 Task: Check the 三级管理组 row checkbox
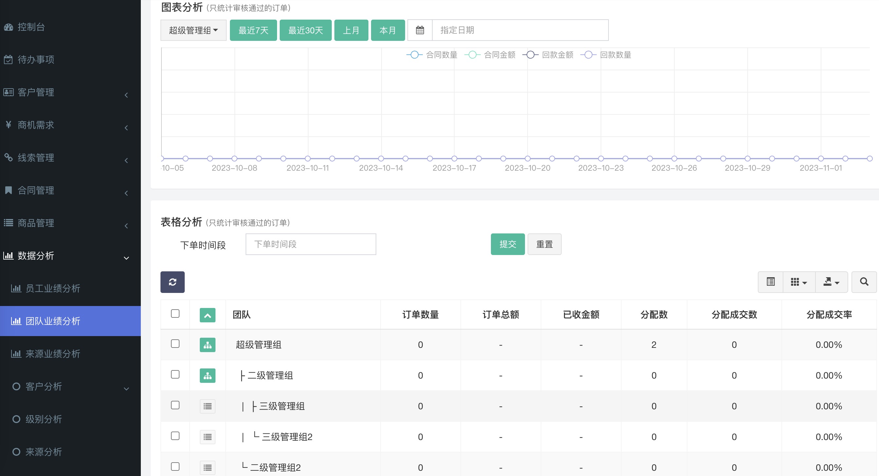click(x=175, y=405)
